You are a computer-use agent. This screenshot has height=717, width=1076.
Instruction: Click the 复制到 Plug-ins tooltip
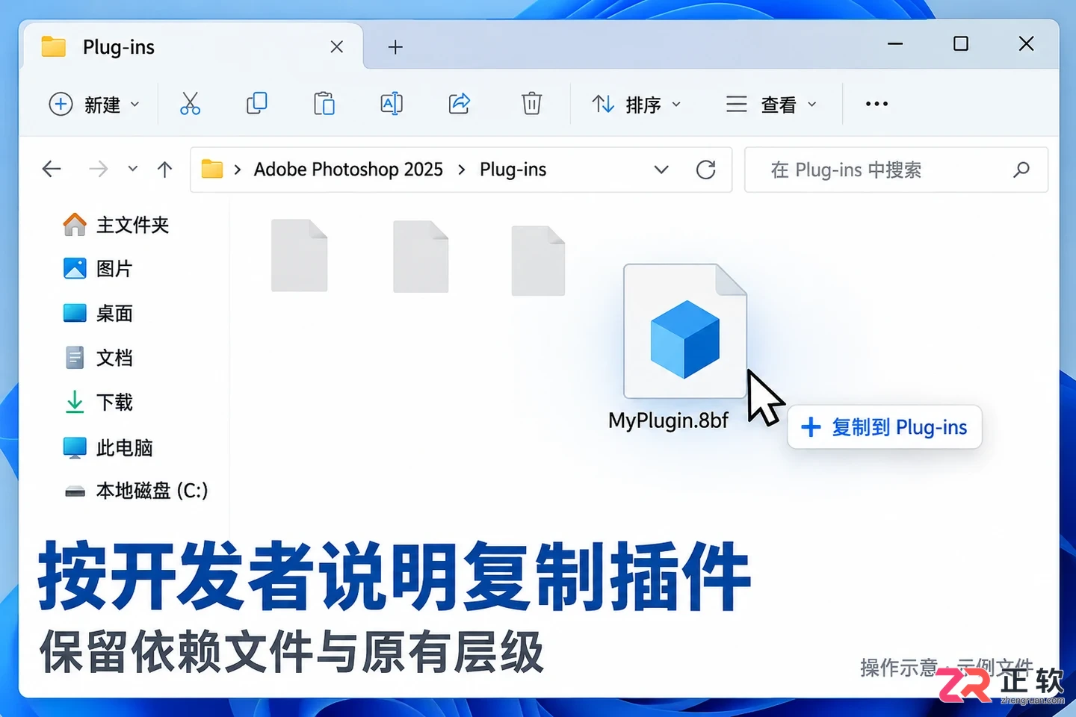[x=884, y=427]
